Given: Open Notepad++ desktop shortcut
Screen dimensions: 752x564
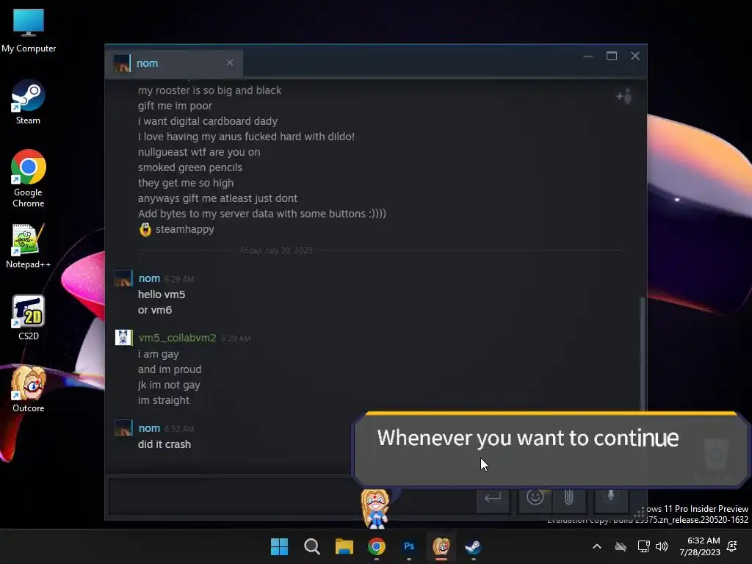Looking at the screenshot, I should (29, 247).
